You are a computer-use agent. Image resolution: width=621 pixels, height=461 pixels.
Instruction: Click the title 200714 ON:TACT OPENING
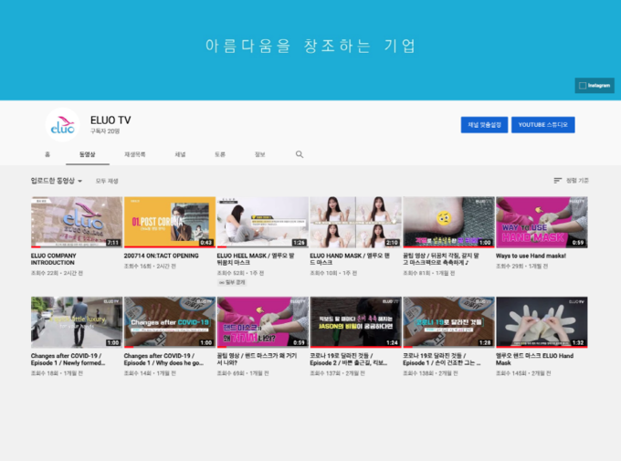tap(162, 256)
